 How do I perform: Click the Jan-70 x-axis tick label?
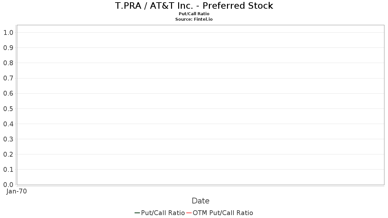[x=16, y=191]
